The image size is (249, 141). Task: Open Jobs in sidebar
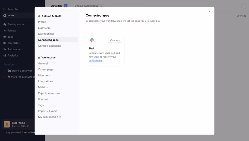click(x=10, y=37)
